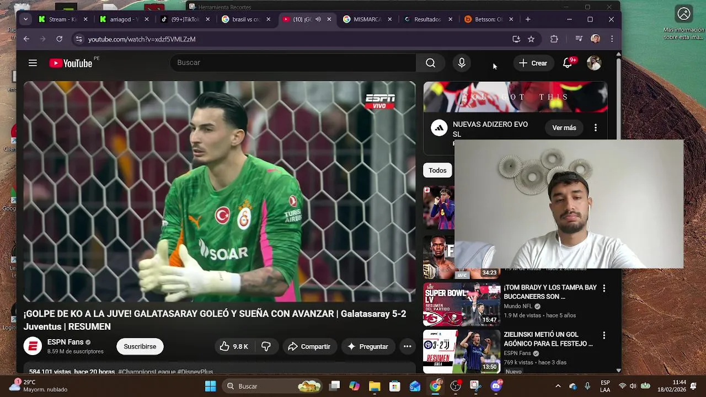Switch to the Betsson tab
Viewport: 706px width, 397px height.
(489, 19)
